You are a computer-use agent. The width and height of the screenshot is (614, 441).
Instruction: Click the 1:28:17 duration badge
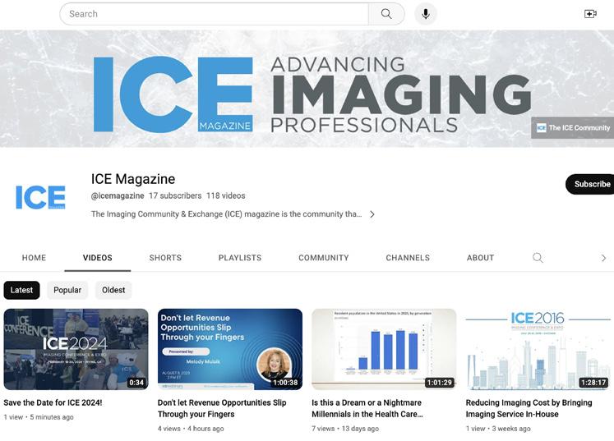click(x=593, y=383)
